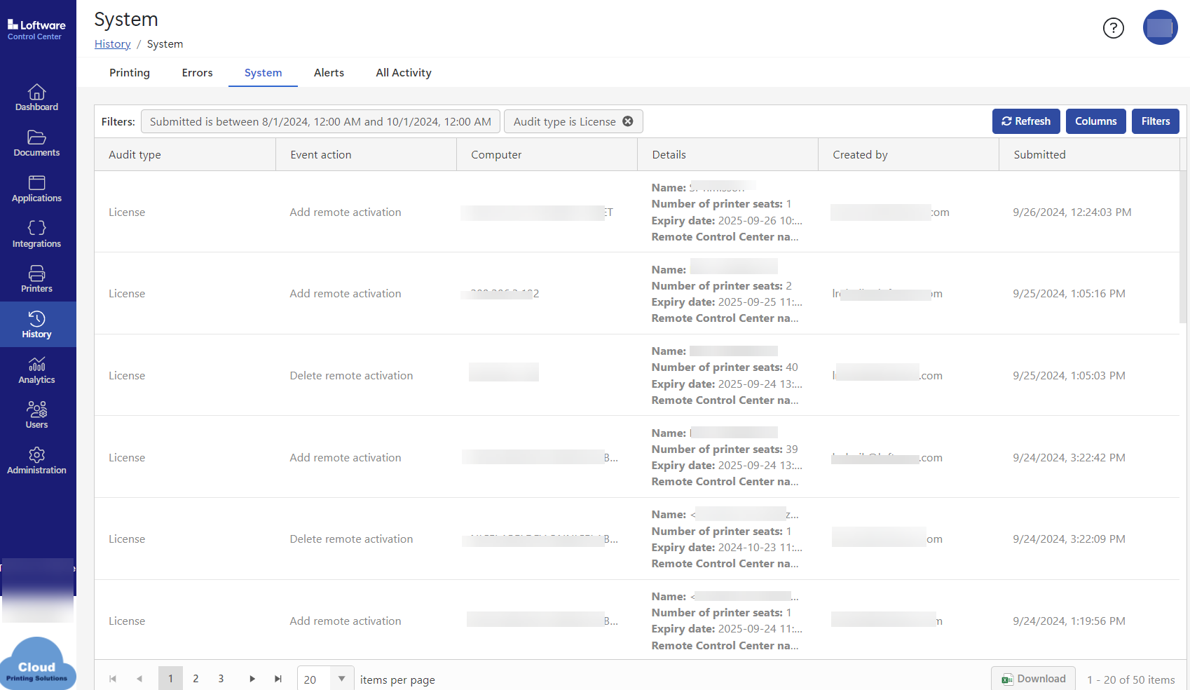This screenshot has width=1190, height=690.
Task: Remove the Audit type is License filter
Action: click(x=628, y=121)
